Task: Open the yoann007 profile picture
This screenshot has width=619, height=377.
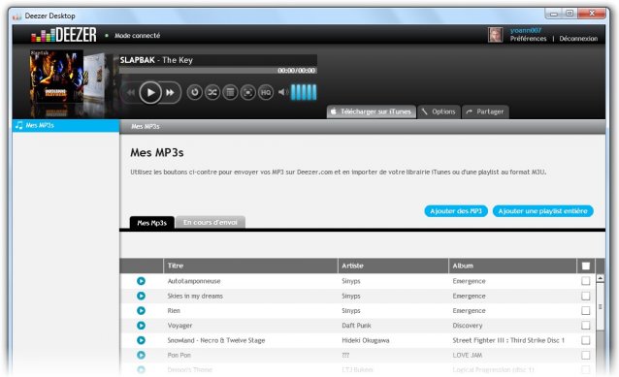Action: pyautogui.click(x=495, y=35)
